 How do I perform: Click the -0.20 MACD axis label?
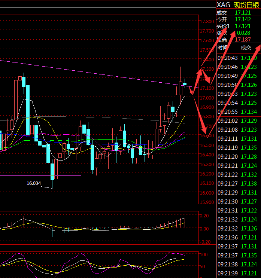click(x=204, y=242)
